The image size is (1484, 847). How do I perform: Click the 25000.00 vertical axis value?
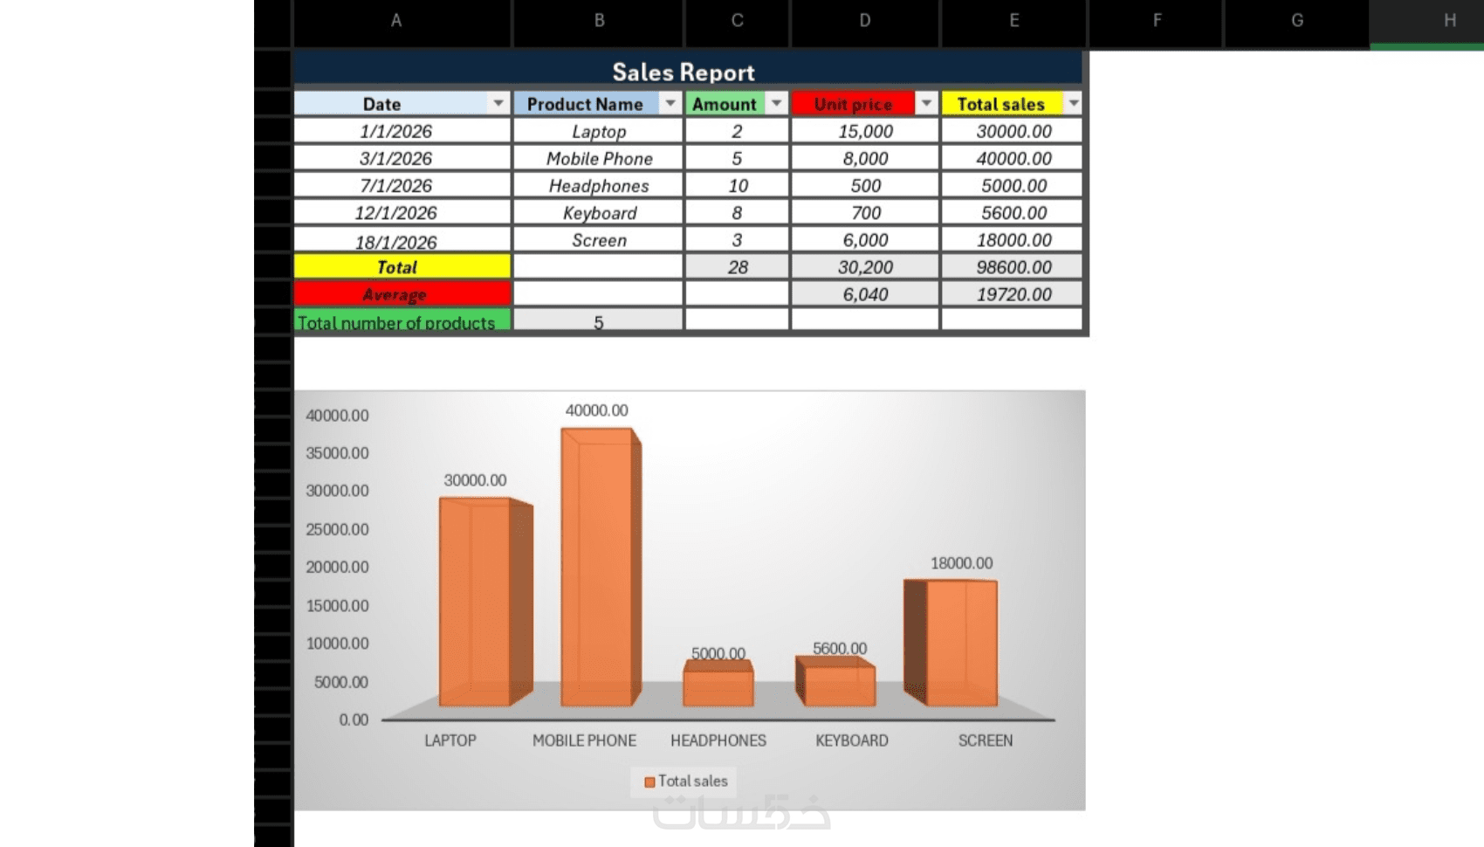(337, 529)
